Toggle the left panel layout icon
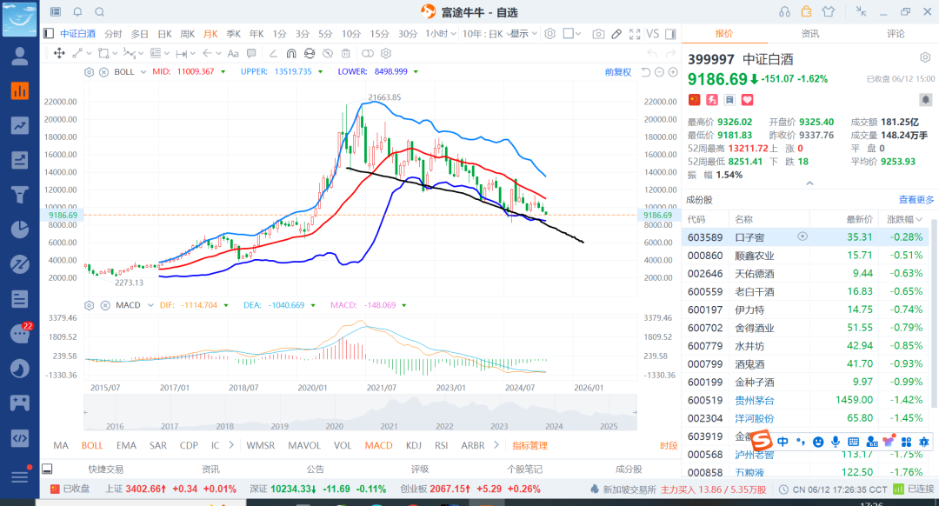Screen dimensions: 939x506 point(49,34)
